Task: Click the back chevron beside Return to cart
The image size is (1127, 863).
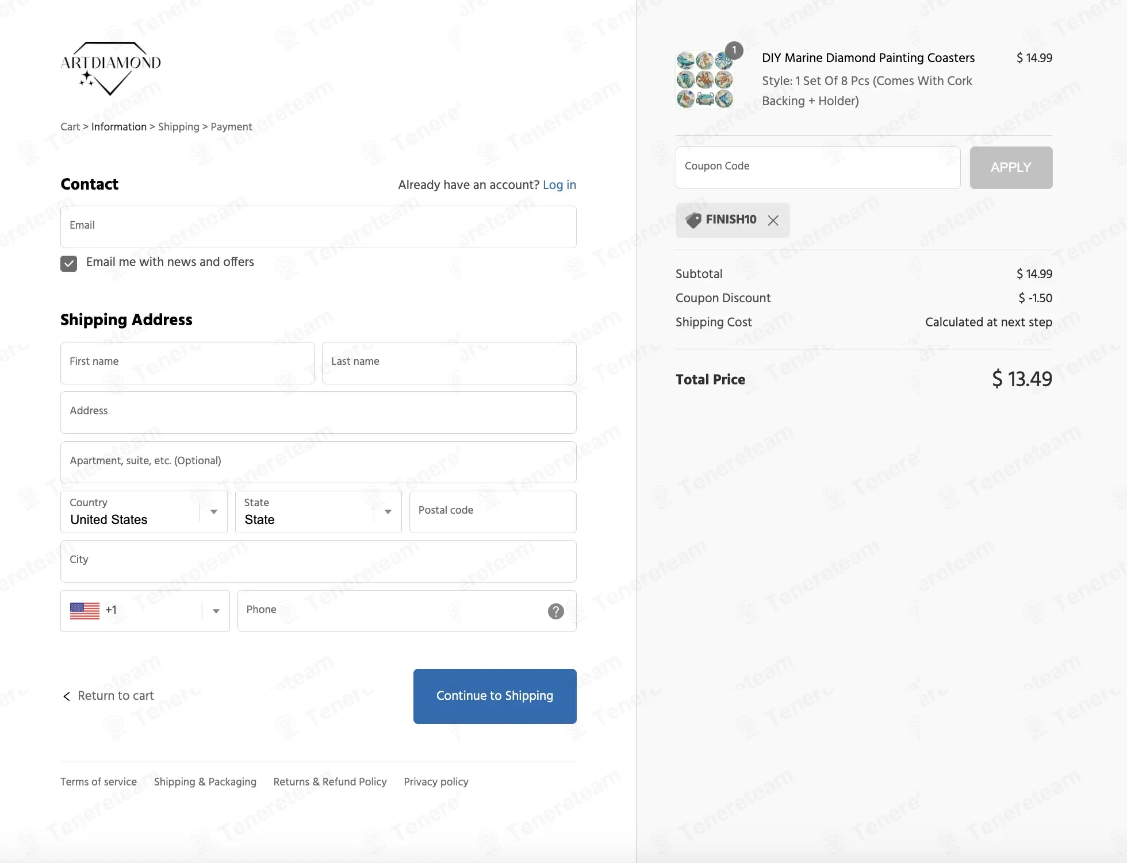Action: [67, 696]
